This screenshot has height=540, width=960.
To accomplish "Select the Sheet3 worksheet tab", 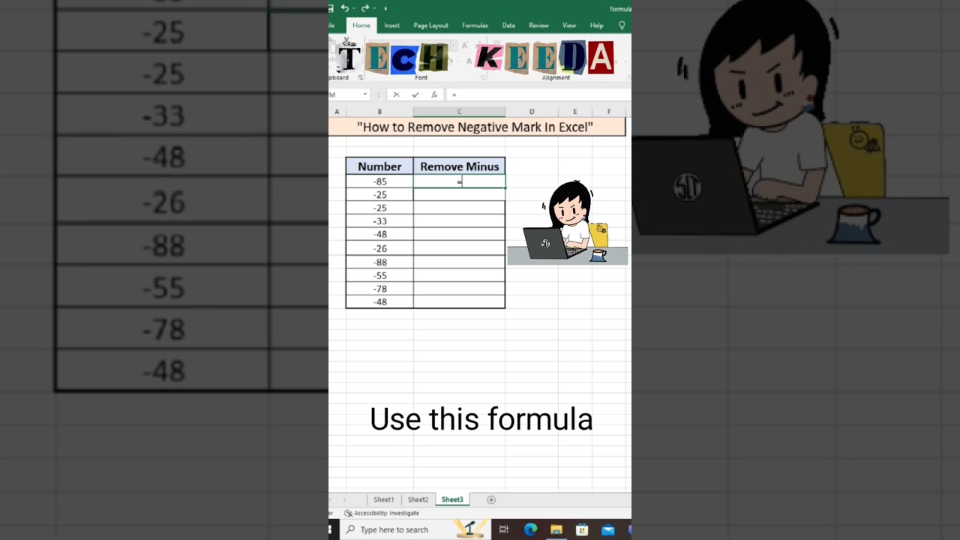I will coord(452,499).
